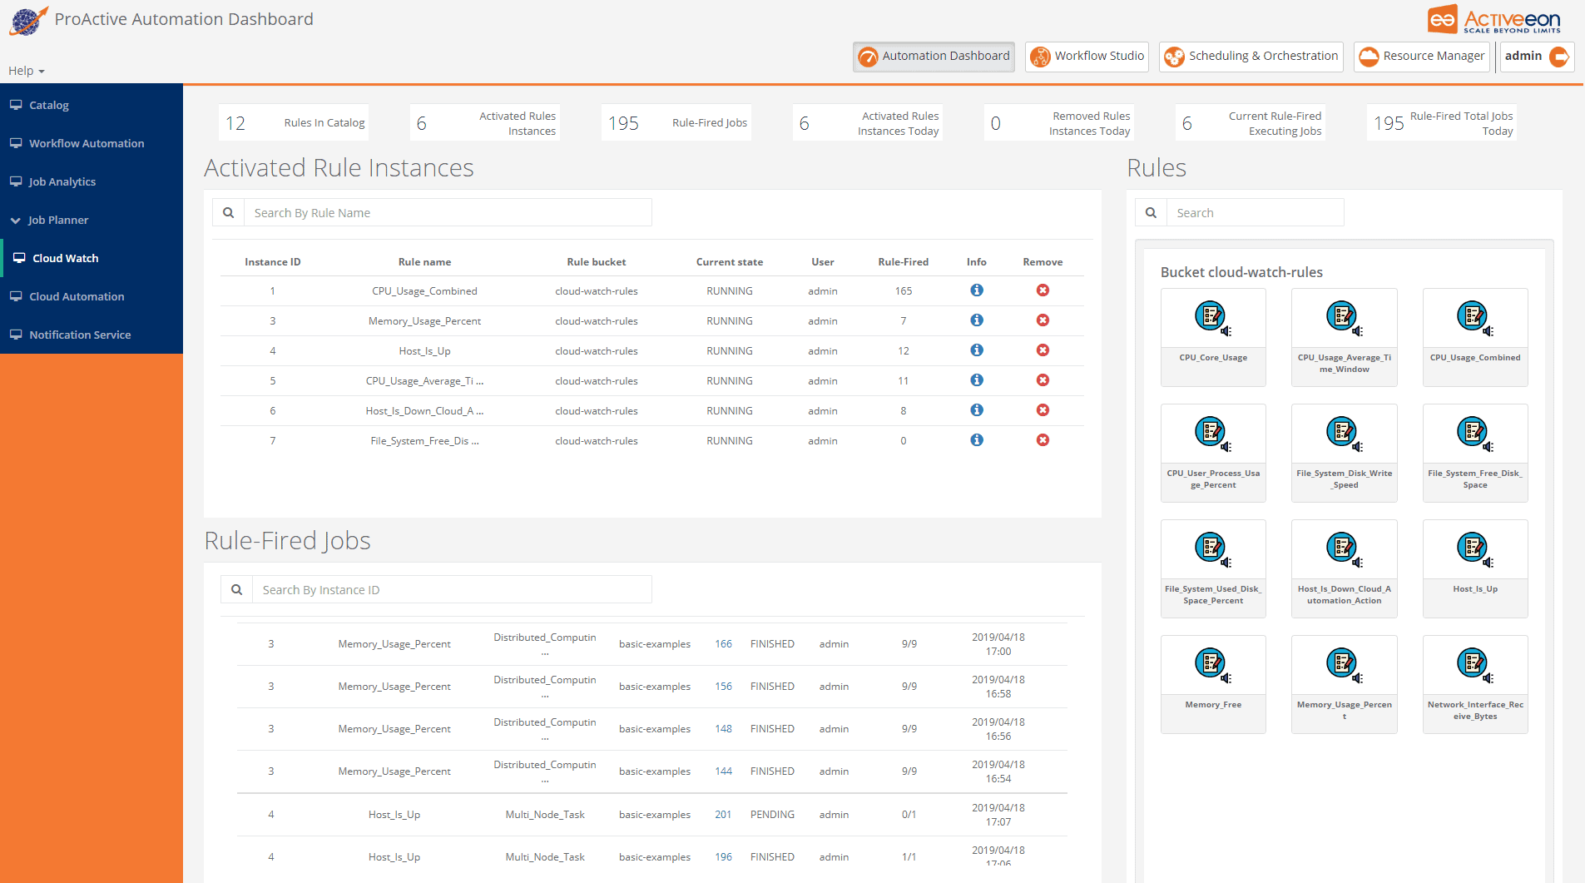Focus the Search By Rule Name field

click(x=448, y=213)
